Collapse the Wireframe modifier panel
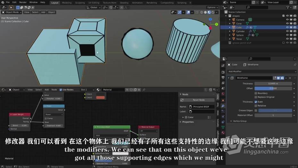The height and width of the screenshot is (168, 298). [229, 78]
